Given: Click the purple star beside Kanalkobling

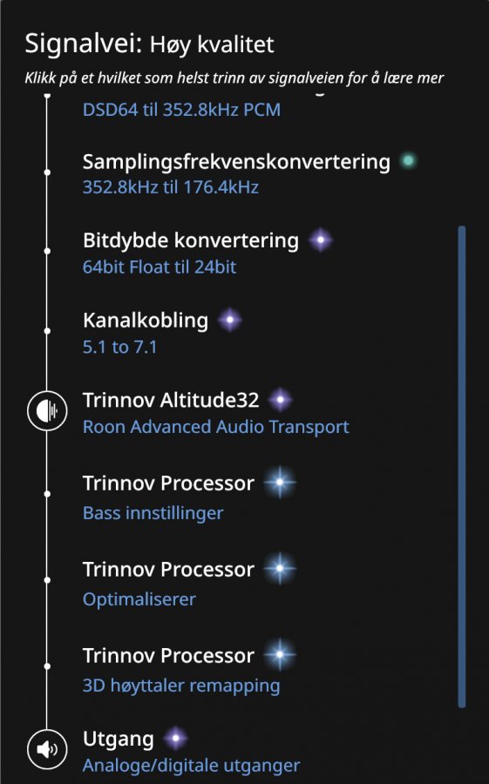Looking at the screenshot, I should pyautogui.click(x=230, y=320).
